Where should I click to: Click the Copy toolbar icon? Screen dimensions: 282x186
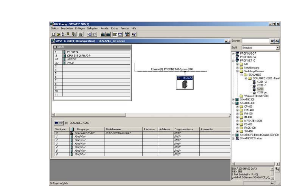[89, 34]
